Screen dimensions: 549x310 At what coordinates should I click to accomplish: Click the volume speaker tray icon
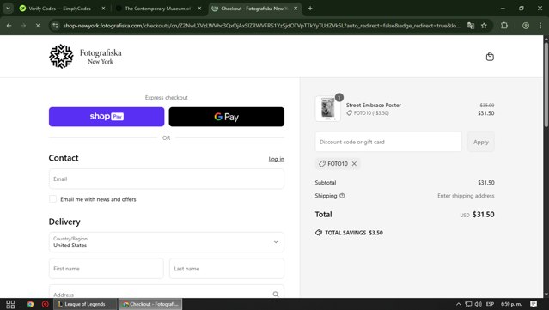pyautogui.click(x=479, y=304)
